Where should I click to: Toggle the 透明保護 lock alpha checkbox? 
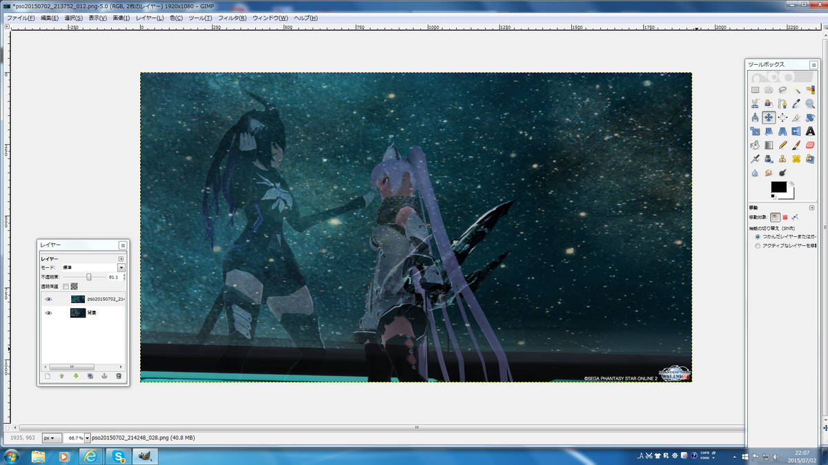tap(66, 287)
